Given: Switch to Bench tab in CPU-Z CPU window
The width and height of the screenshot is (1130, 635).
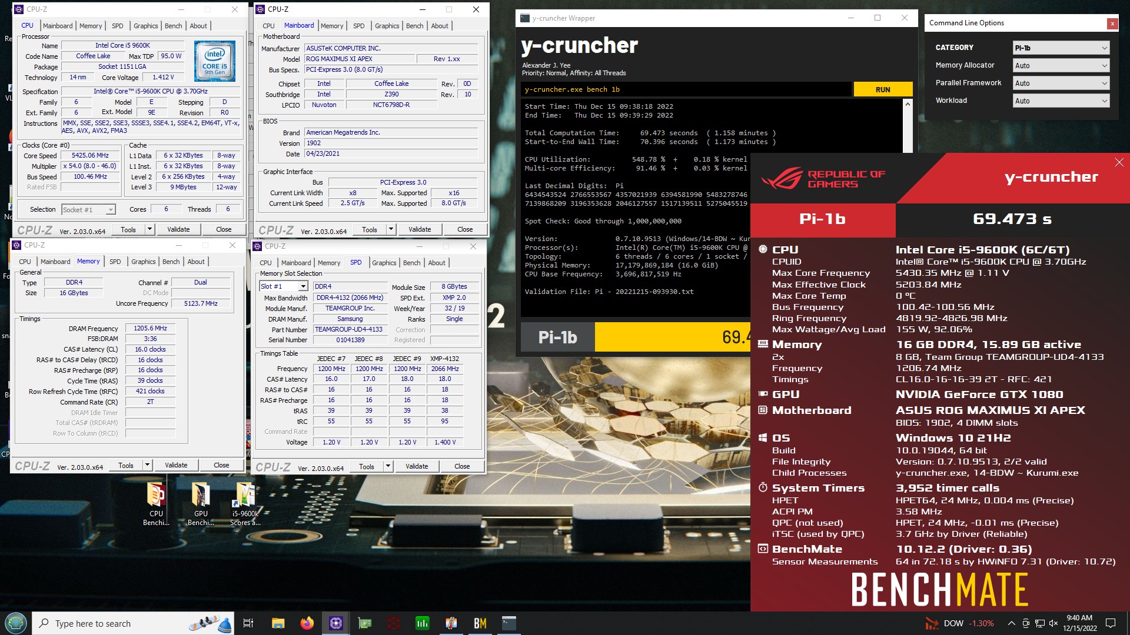Looking at the screenshot, I should pos(173,26).
